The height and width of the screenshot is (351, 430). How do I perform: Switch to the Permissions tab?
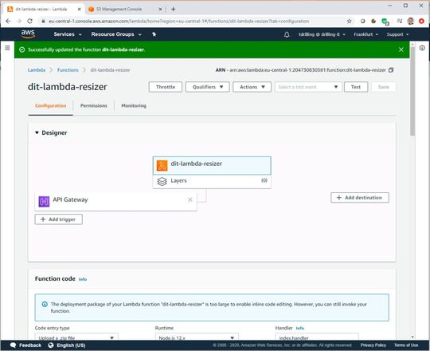94,106
